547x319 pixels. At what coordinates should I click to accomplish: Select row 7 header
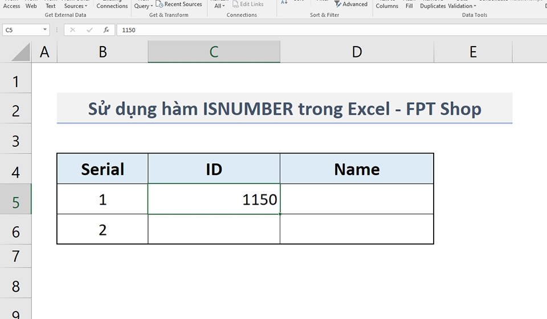[16, 256]
